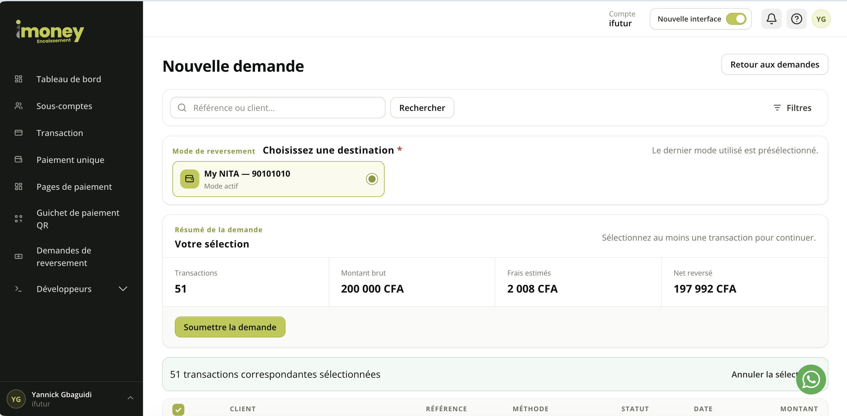Image resolution: width=847 pixels, height=416 pixels.
Task: Open Paiement unique in the sidebar
Action: (70, 160)
